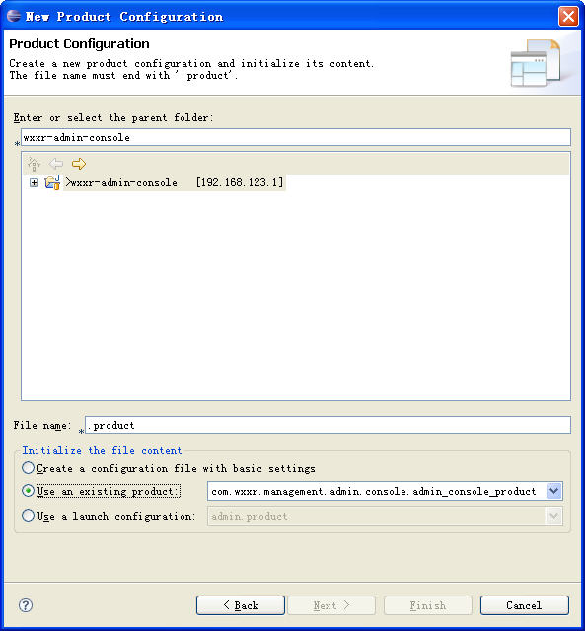Screen dimensions: 585x631
Task: Click the gray back arrow icon
Action: (x=56, y=164)
